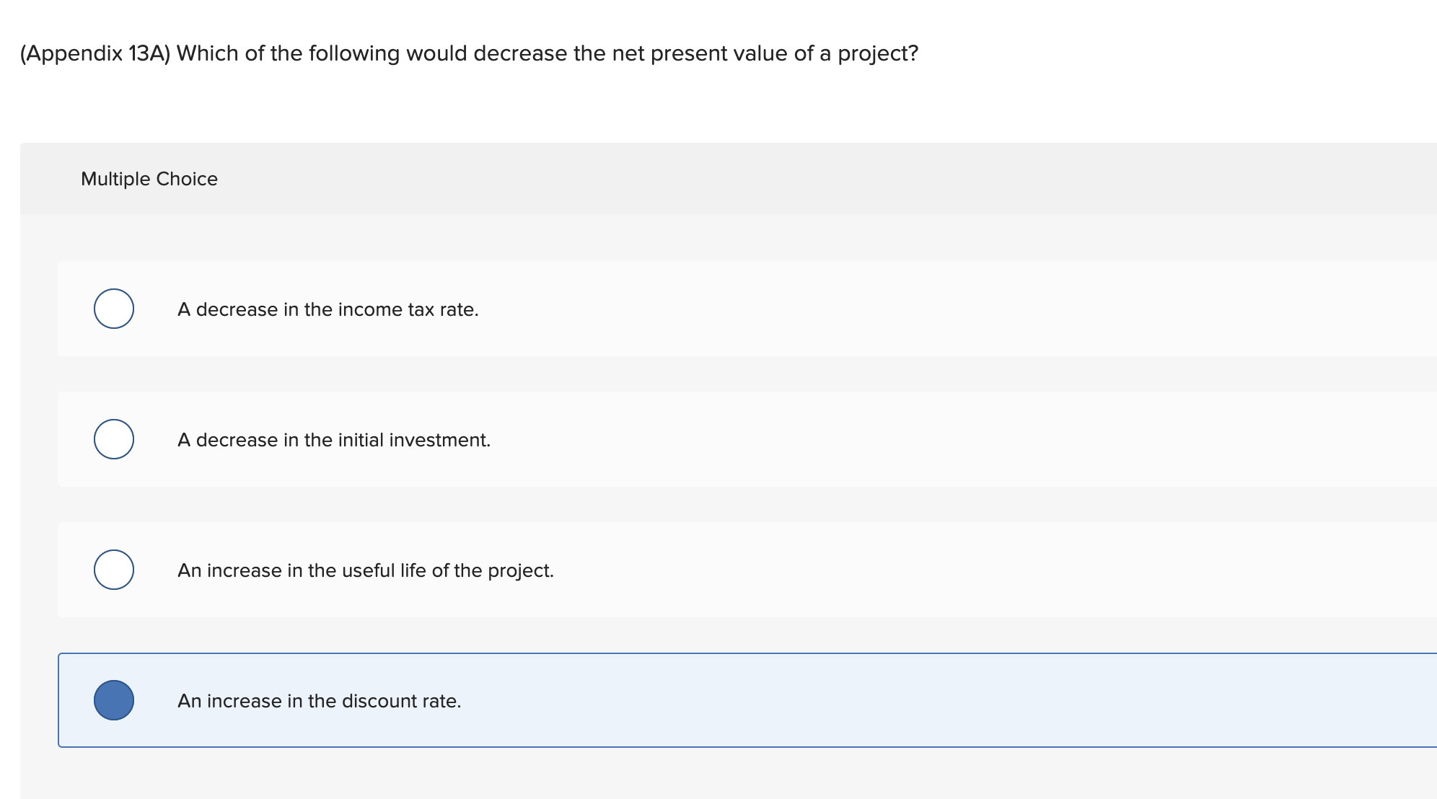Choose 'An increase in the useful life of the project.'
The image size is (1437, 799).
(366, 570)
